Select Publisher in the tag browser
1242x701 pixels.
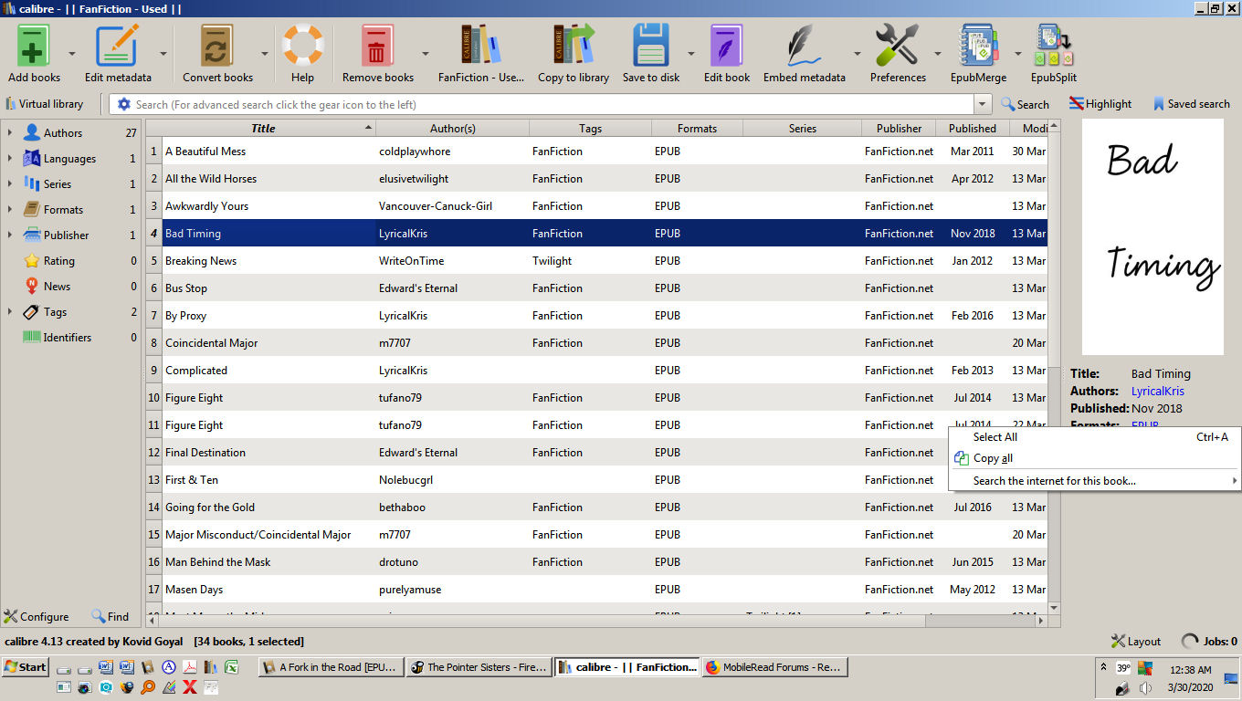(x=66, y=235)
